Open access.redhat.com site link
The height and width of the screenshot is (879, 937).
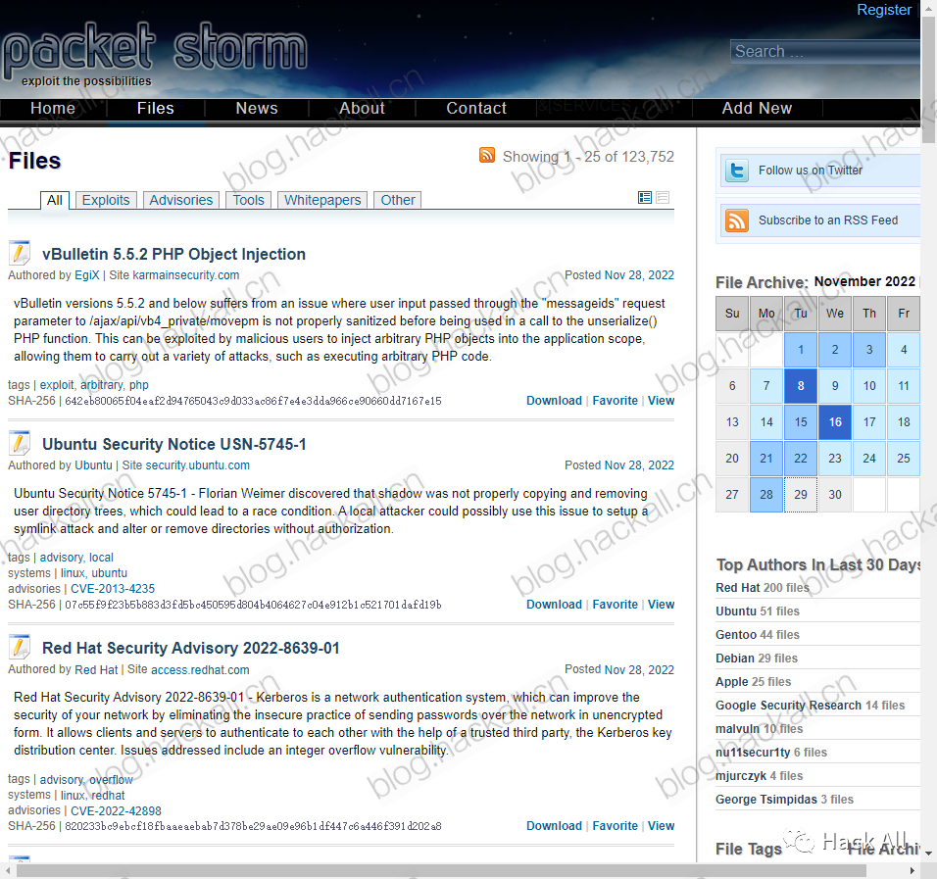click(200, 670)
